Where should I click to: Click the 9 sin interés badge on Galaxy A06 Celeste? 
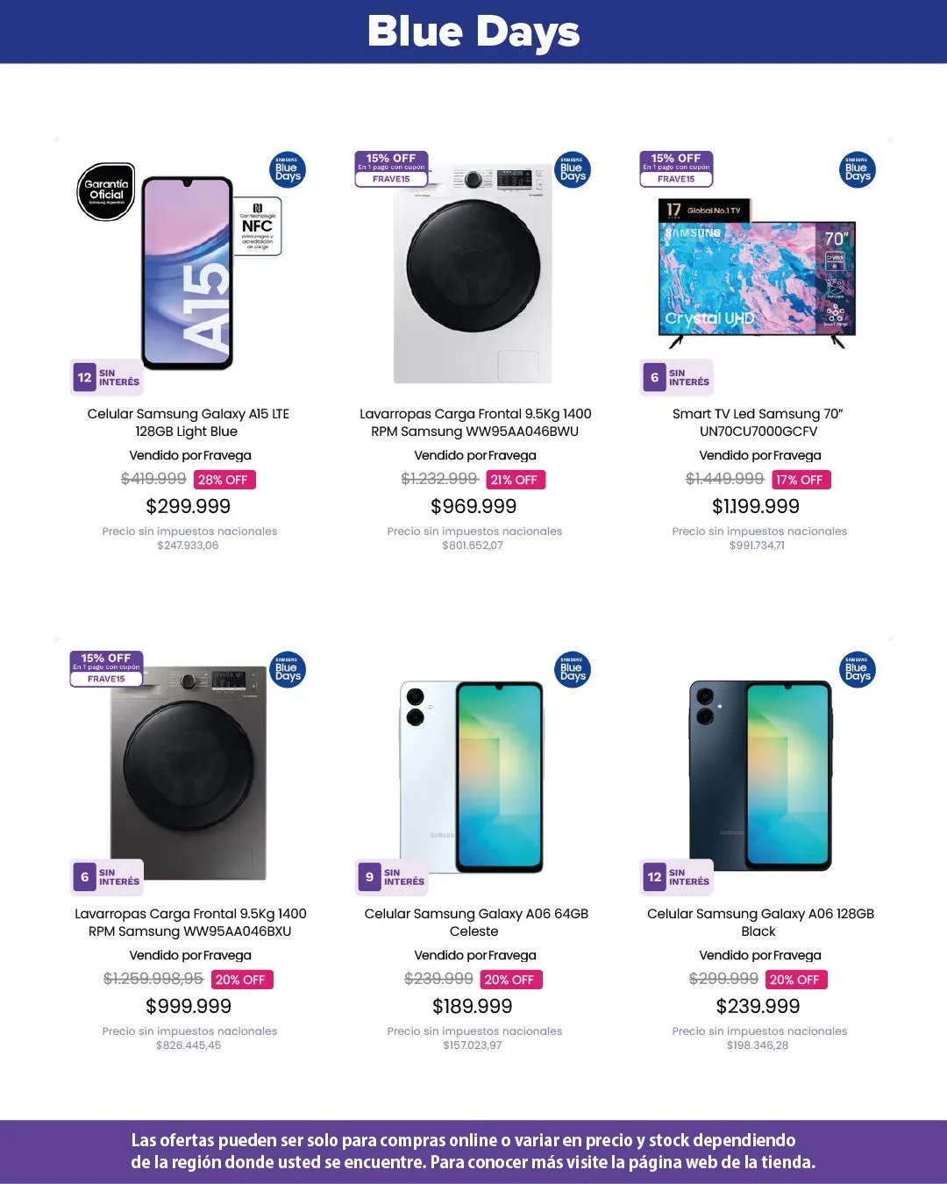click(392, 877)
